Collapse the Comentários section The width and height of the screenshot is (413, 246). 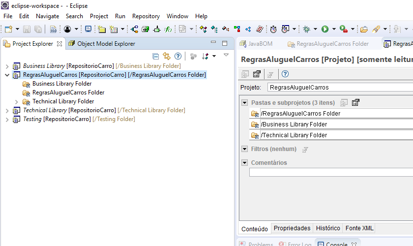click(245, 162)
